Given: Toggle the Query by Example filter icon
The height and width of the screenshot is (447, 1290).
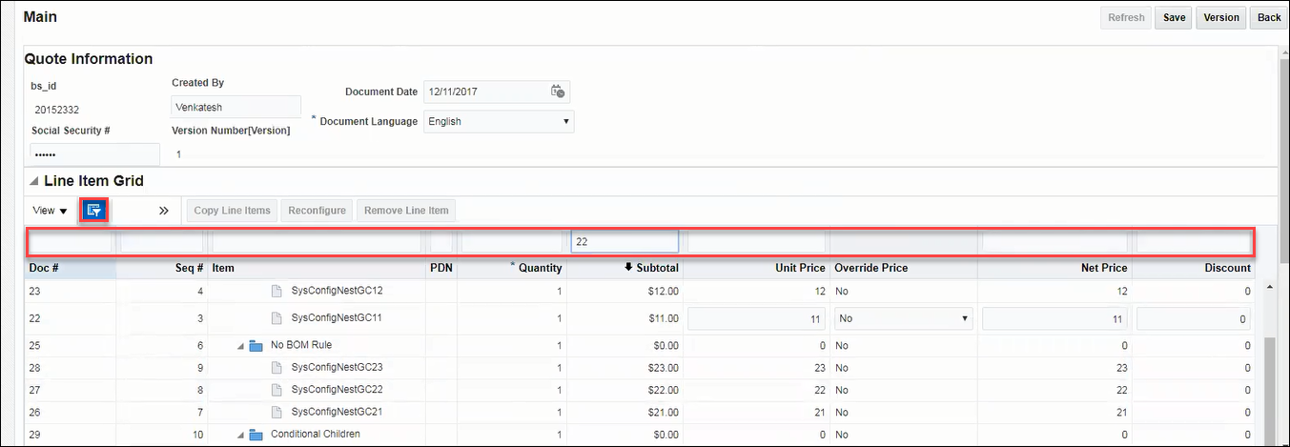Looking at the screenshot, I should point(93,210).
